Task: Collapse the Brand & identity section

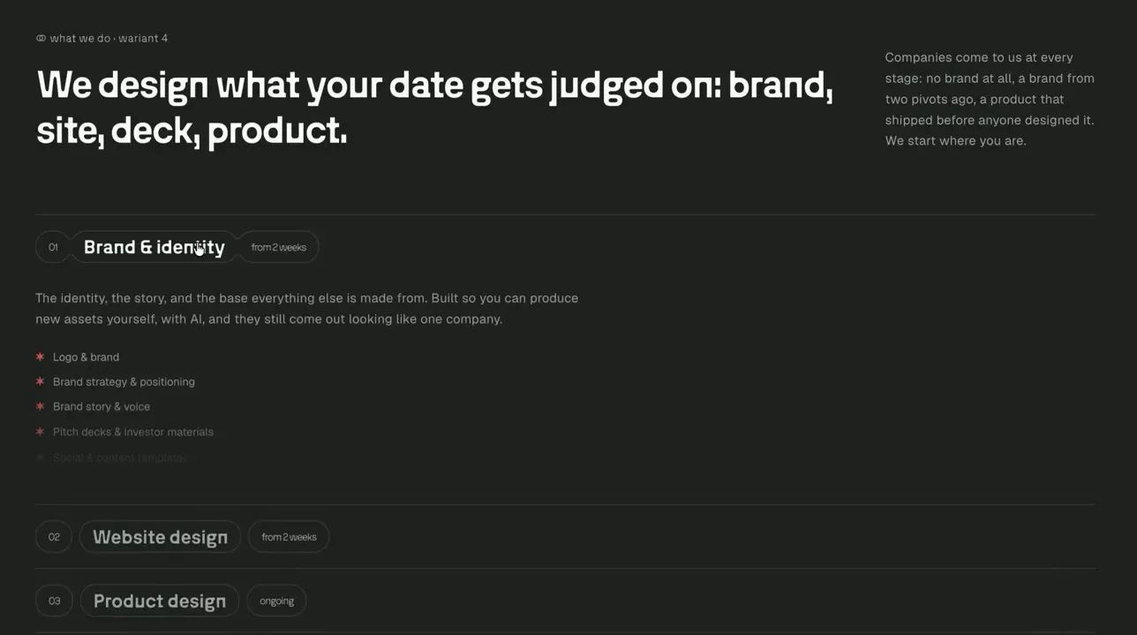Action: (x=154, y=247)
